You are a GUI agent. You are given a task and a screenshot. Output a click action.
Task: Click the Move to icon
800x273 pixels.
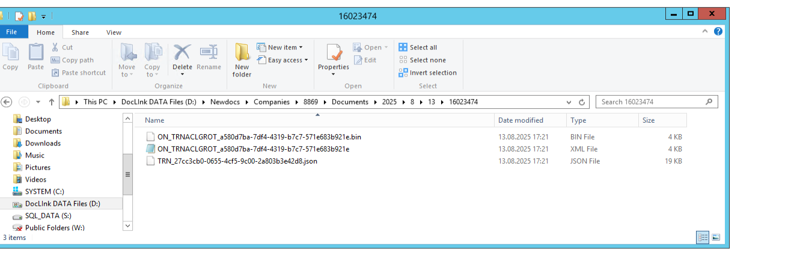pos(127,52)
